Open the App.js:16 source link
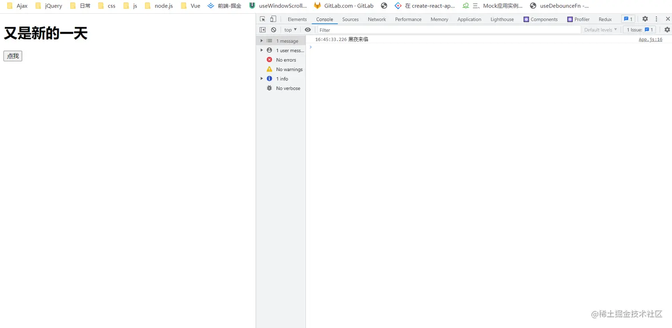 [x=650, y=40]
